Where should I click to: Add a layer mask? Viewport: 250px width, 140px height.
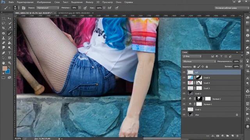pyautogui.click(x=218, y=136)
